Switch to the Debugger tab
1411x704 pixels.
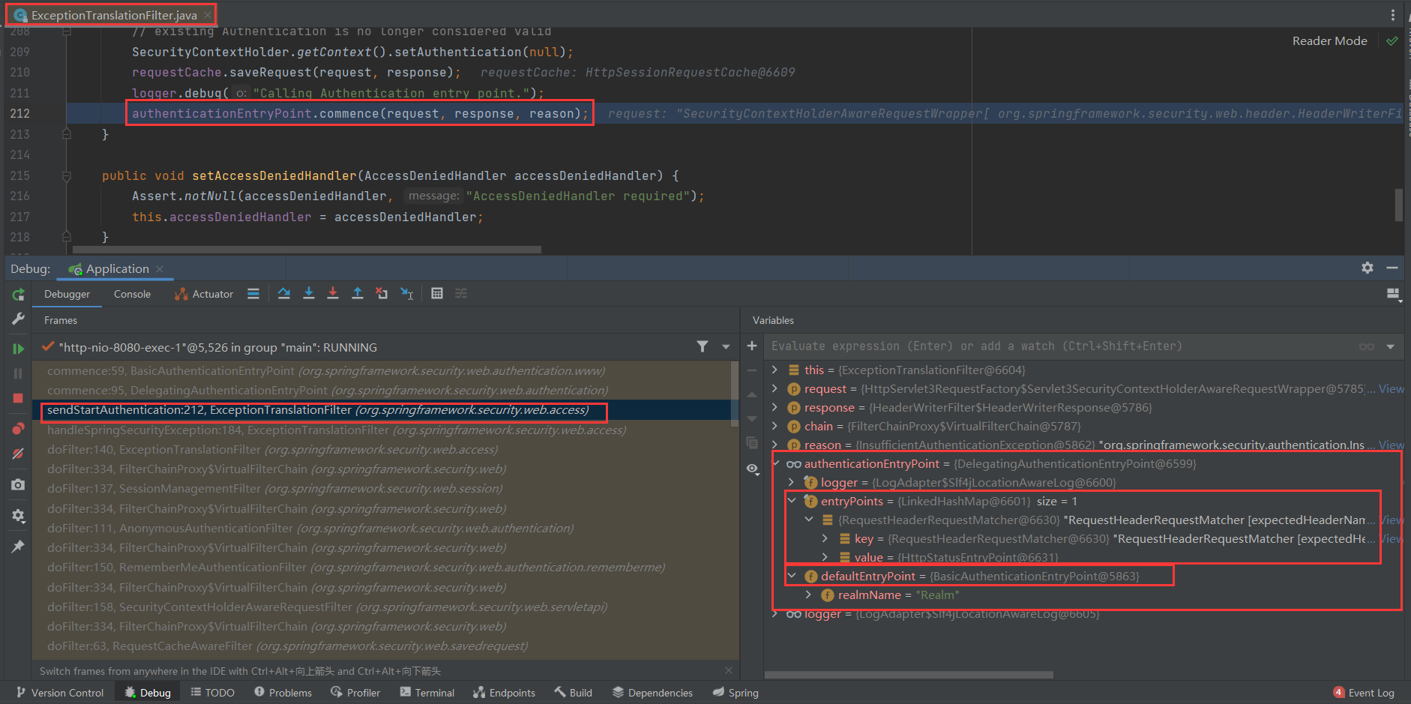67,294
